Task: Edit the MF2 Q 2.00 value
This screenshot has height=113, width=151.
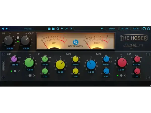Action: [x=106, y=77]
